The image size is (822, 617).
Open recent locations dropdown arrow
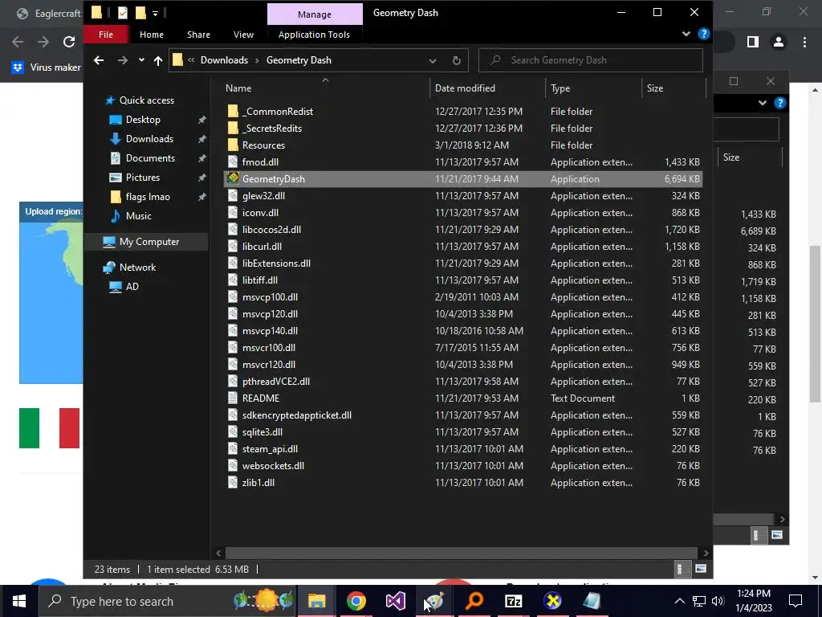pyautogui.click(x=141, y=60)
